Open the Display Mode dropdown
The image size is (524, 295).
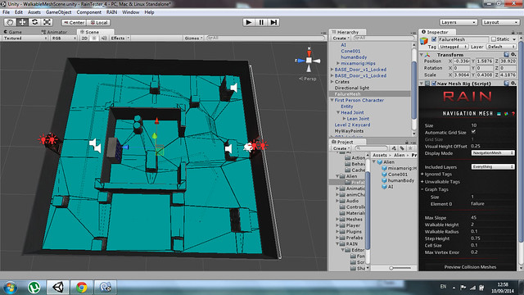tap(493, 153)
